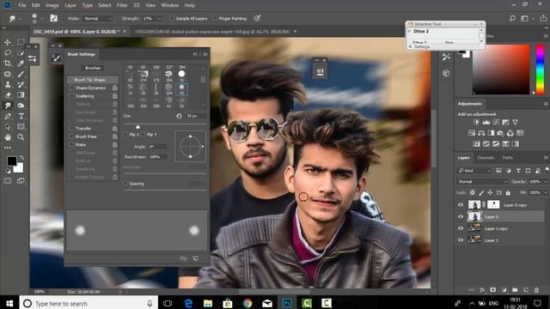Open the Layers panel options menu
This screenshot has width=550, height=309.
coord(546,158)
